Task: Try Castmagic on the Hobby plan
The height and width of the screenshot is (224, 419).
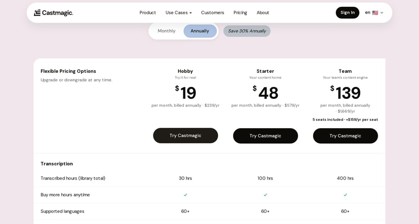Action: pos(185,136)
